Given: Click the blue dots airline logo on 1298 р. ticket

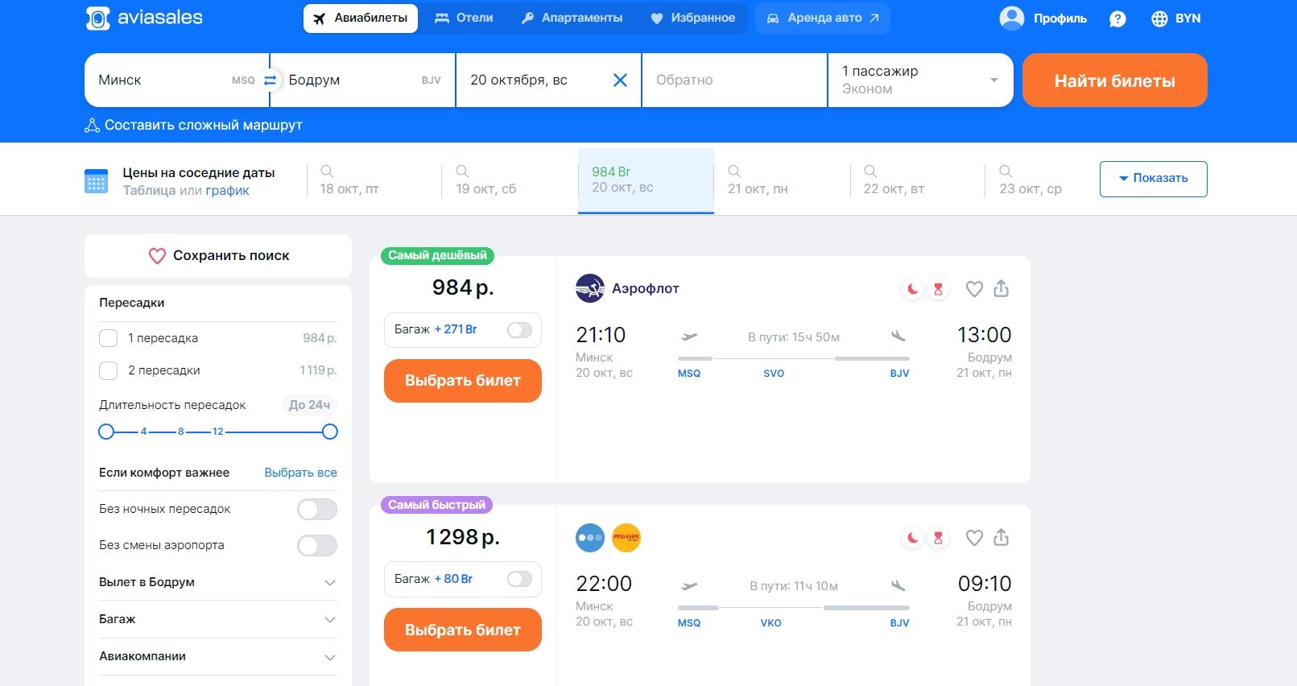Looking at the screenshot, I should pos(589,538).
